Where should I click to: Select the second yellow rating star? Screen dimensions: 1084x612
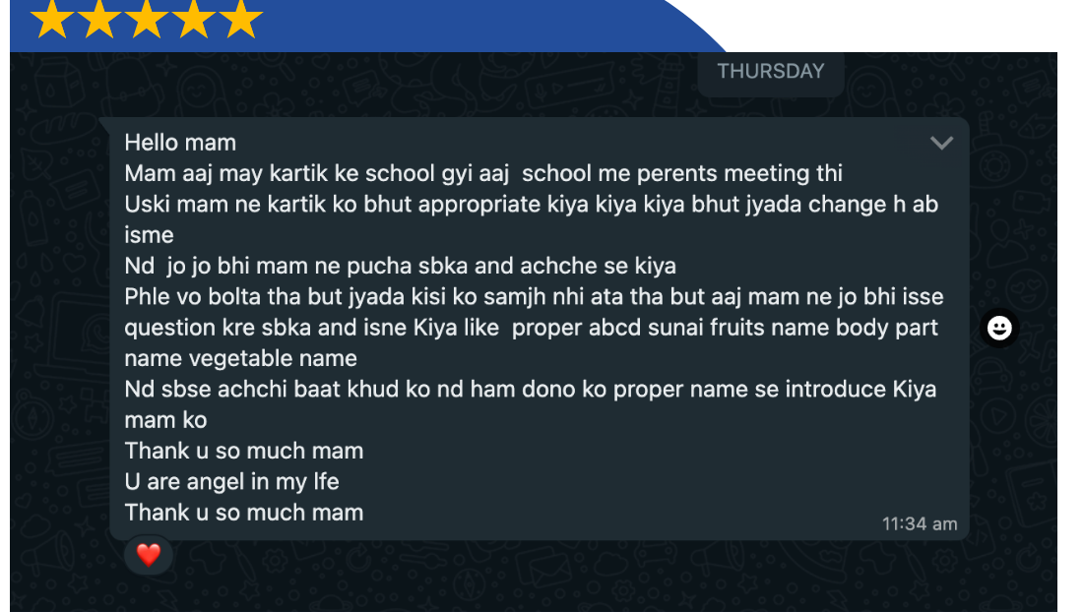pos(99,18)
